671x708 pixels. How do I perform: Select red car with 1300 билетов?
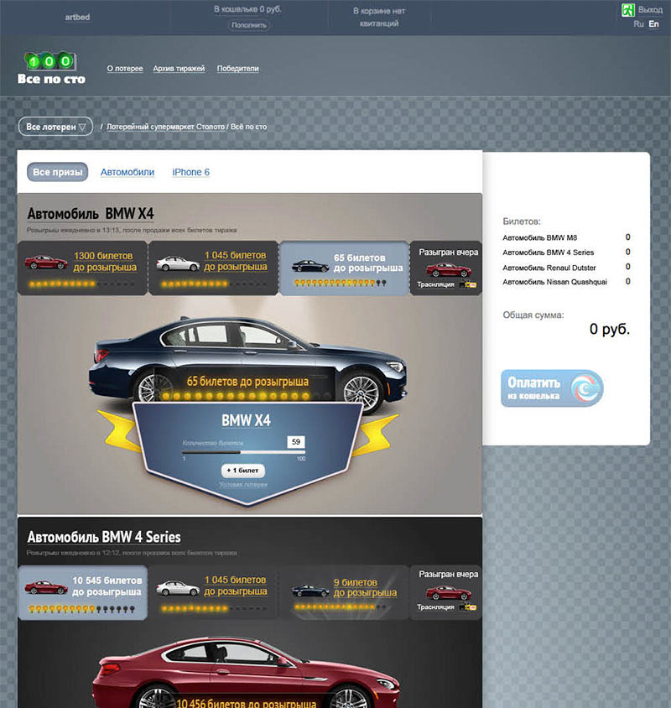(x=45, y=262)
